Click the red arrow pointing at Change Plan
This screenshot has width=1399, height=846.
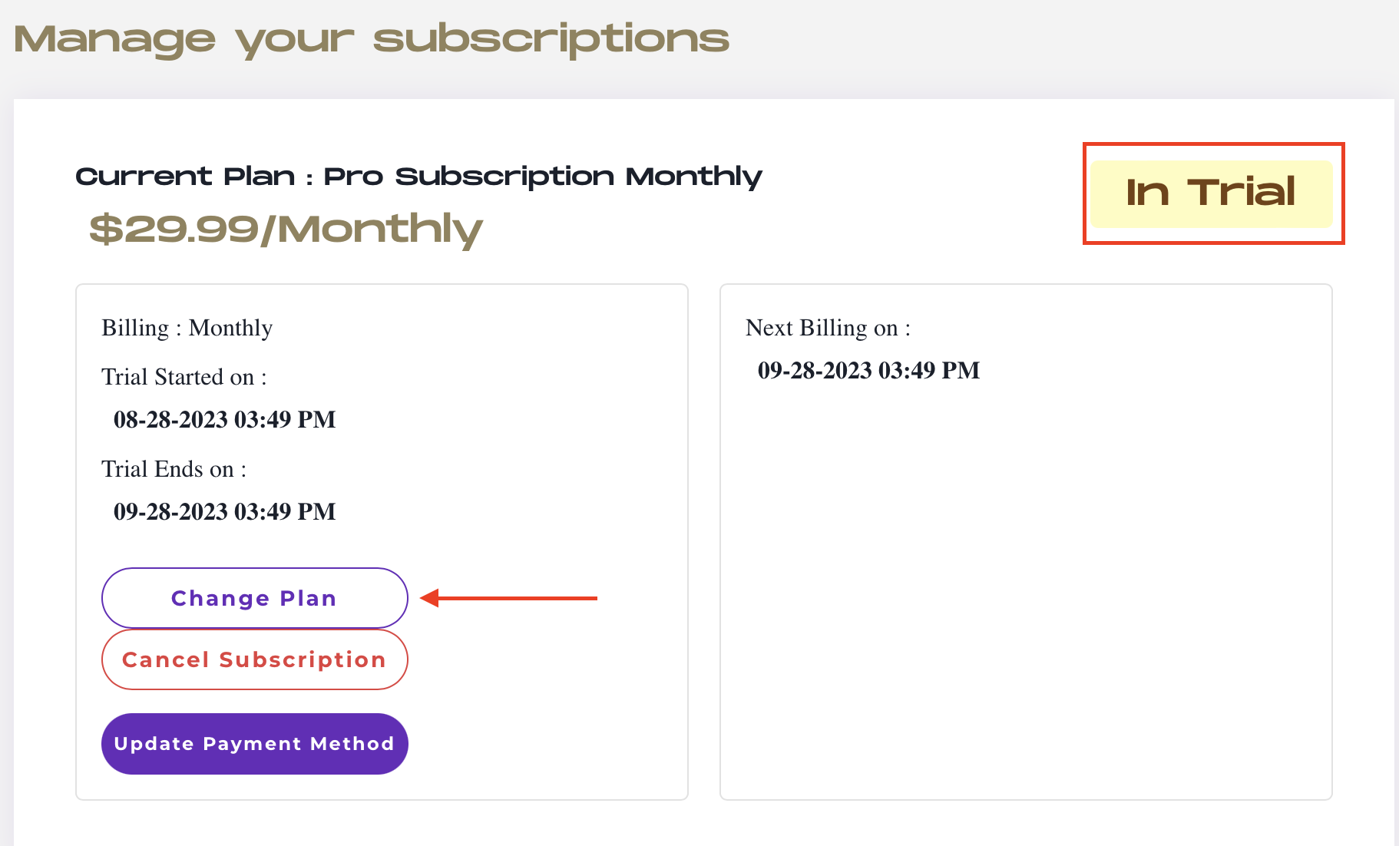[x=508, y=598]
